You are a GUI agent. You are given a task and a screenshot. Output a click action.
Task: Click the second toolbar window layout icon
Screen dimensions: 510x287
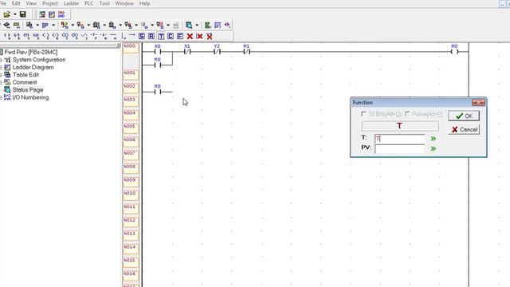tap(52, 14)
